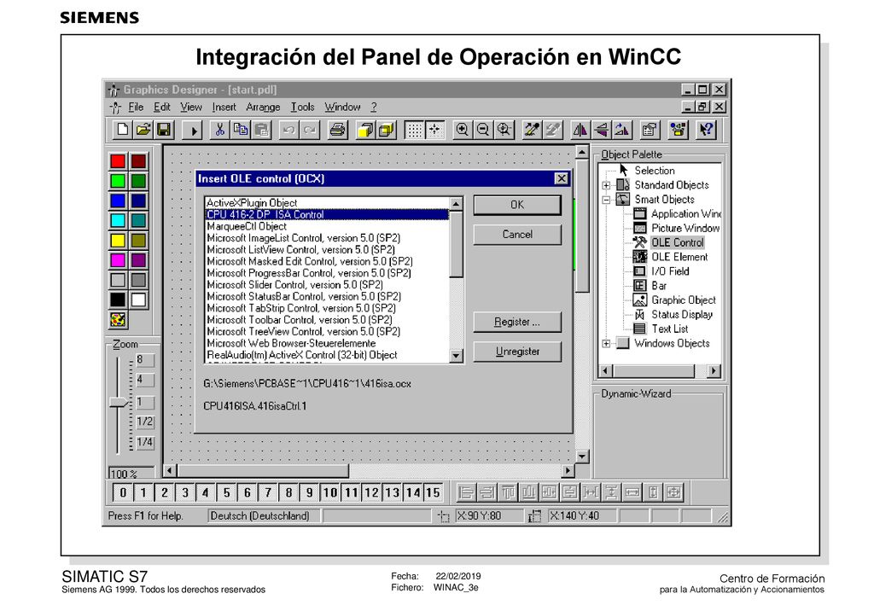
Task: Click the Help question mark icon
Action: (x=705, y=130)
